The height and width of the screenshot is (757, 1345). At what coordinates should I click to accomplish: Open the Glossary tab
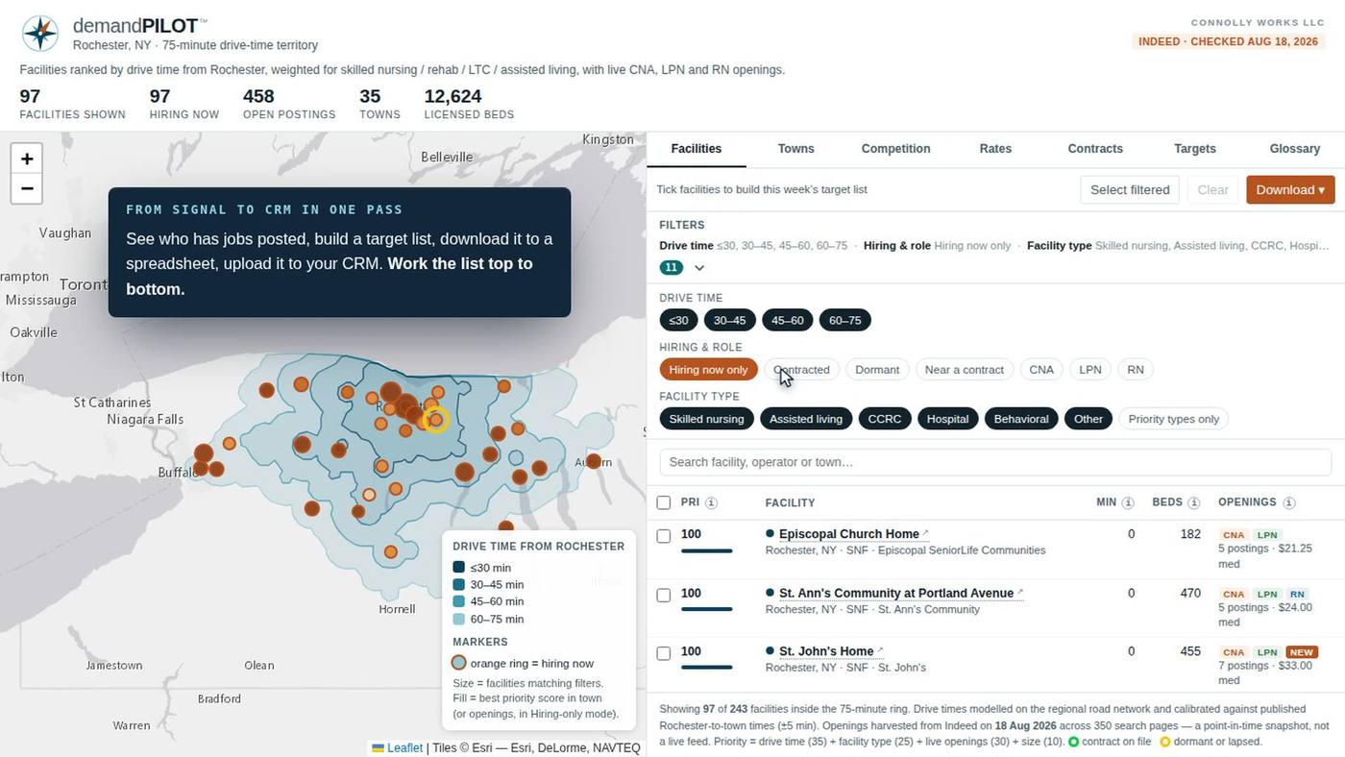click(x=1295, y=148)
